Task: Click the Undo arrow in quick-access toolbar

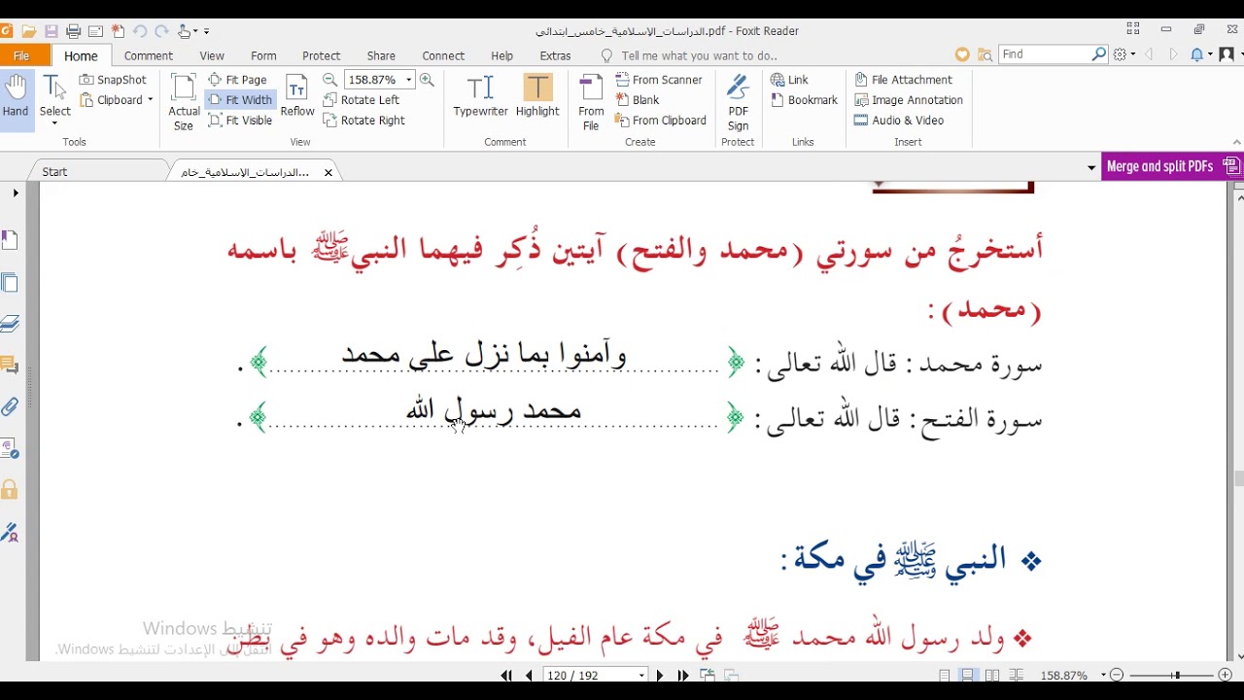Action: tap(140, 31)
